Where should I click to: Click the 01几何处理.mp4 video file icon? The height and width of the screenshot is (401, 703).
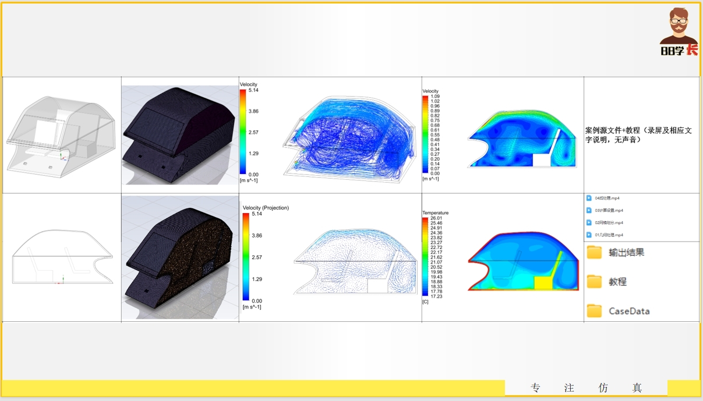(589, 235)
